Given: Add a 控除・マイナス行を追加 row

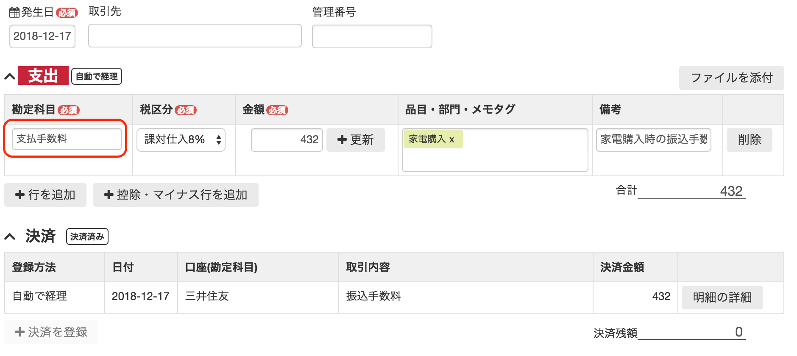Looking at the screenshot, I should 176,195.
